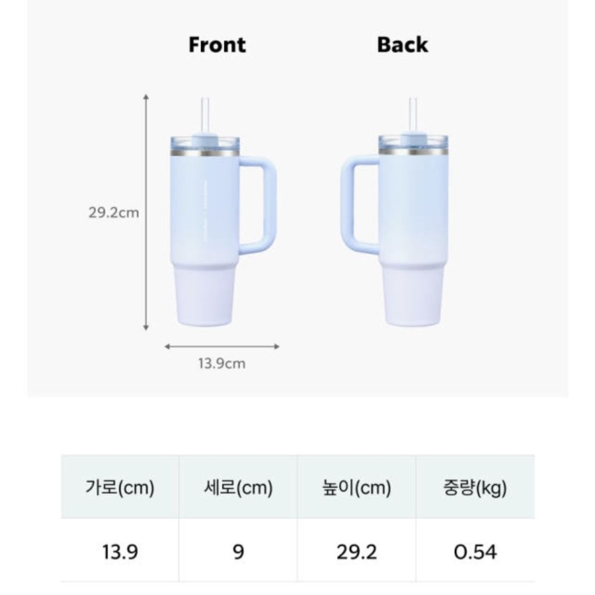Click the back tumbler's handle
Image resolution: width=595 pixels, height=595 pixels.
point(360,205)
